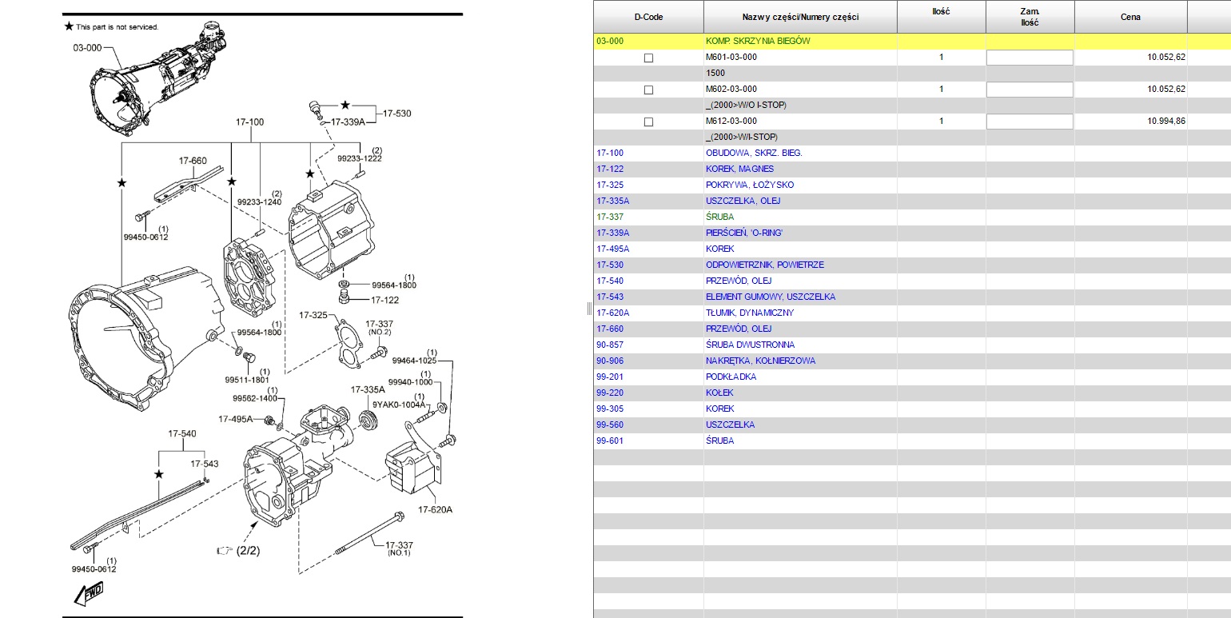Click the 17-337 (NO.2) bolt label
Viewport: 1231px width, 618px height.
(x=380, y=327)
